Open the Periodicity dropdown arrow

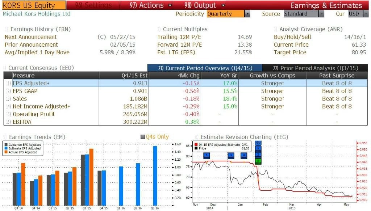tap(247, 14)
